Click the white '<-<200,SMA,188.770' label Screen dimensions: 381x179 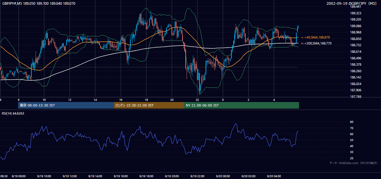(316, 43)
